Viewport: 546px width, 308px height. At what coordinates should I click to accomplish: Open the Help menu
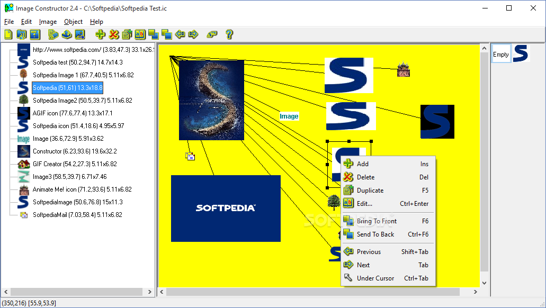pyautogui.click(x=96, y=22)
